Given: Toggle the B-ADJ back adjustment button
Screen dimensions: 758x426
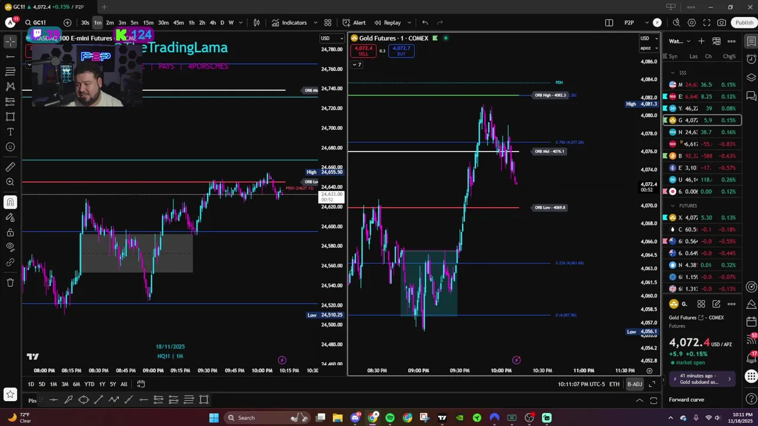Looking at the screenshot, I should (x=634, y=384).
